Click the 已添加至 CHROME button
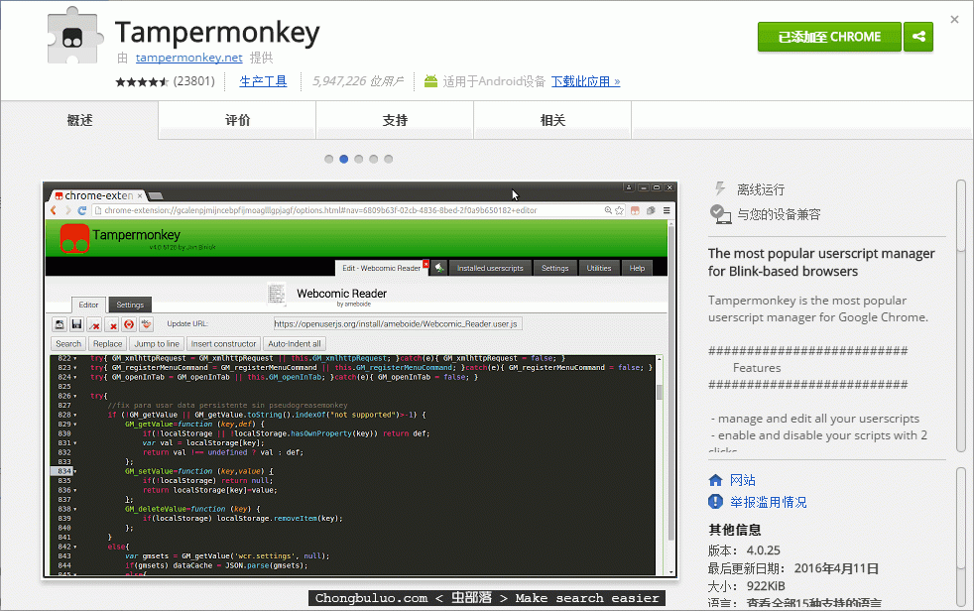This screenshot has width=974, height=611. pos(829,37)
